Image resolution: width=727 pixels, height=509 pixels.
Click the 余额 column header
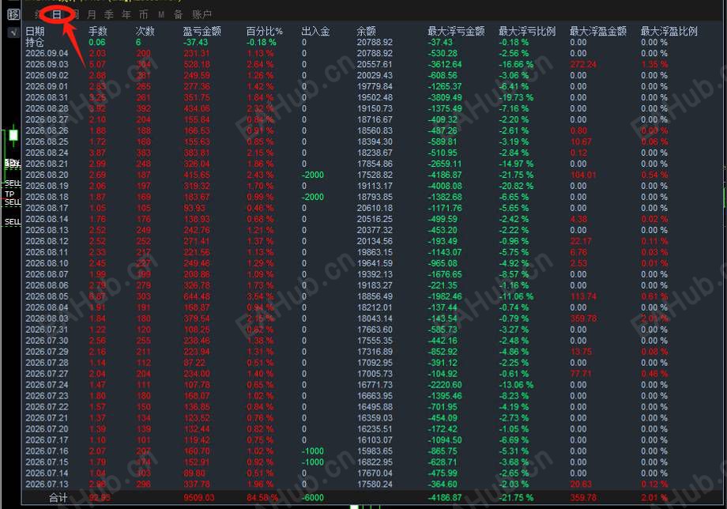tap(366, 31)
